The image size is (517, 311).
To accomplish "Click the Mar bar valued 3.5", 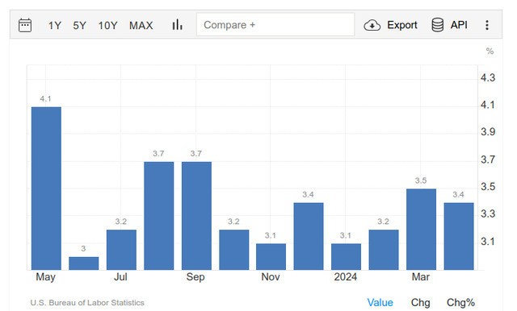I will pos(422,229).
